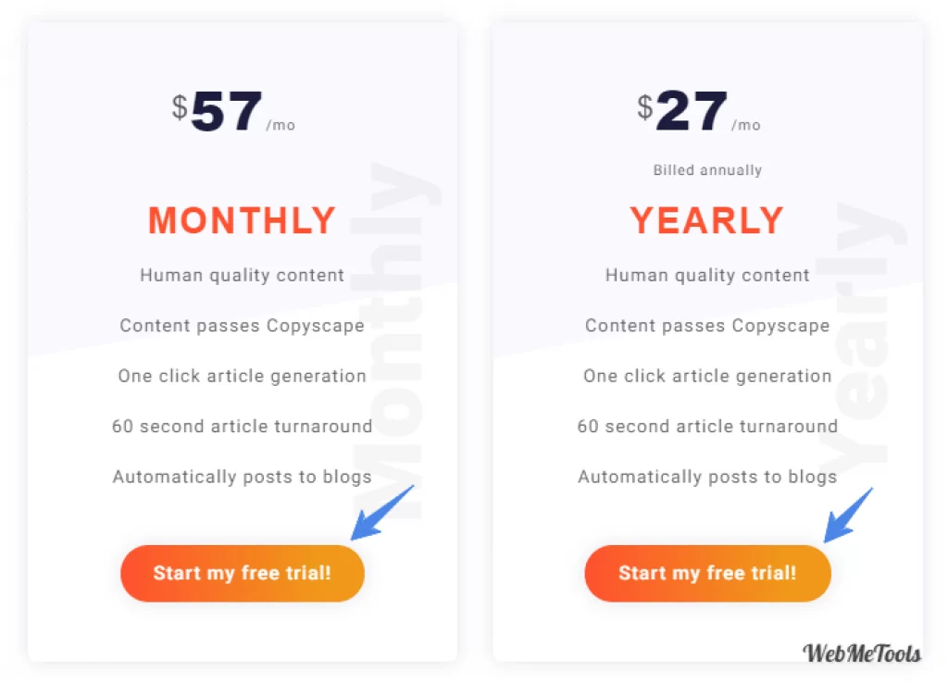Click Human quality content in Yearly plan
The image size is (948, 683).
coord(707,275)
